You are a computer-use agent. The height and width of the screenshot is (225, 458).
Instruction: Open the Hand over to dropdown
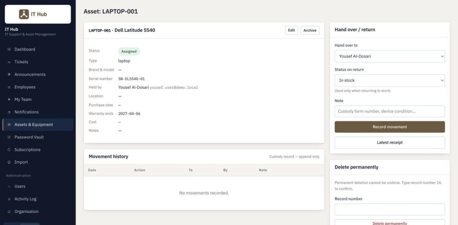click(x=390, y=56)
